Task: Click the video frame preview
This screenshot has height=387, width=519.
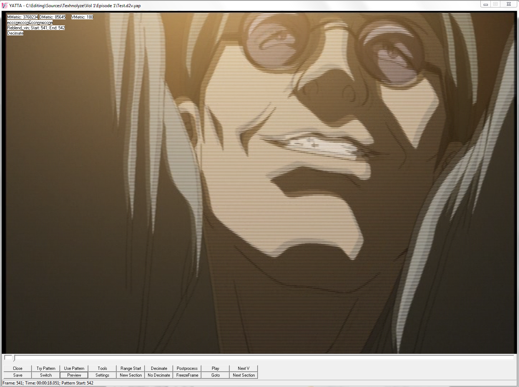Action: pos(260,183)
